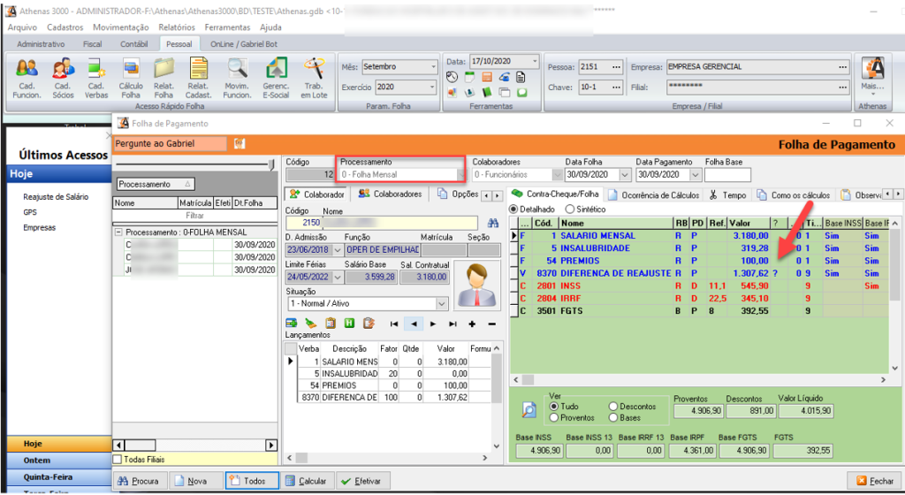Click the Nova button
Viewport: 905px width, 495px height.
(x=195, y=481)
